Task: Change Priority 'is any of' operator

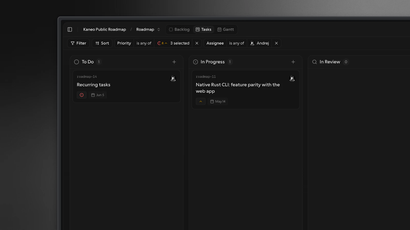Action: coord(144,43)
